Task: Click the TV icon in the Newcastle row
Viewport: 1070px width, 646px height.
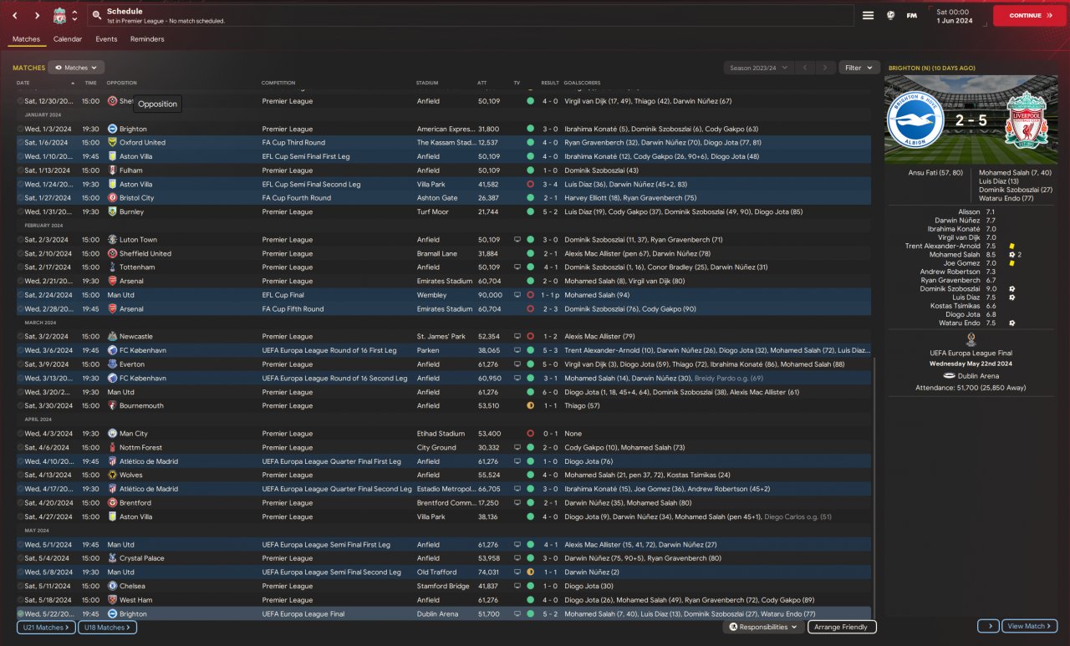Action: point(517,337)
